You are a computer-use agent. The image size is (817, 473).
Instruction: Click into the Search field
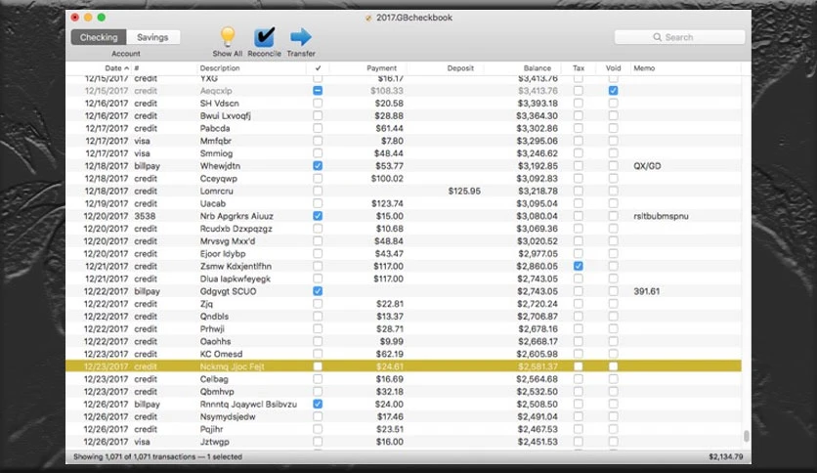[x=679, y=37]
